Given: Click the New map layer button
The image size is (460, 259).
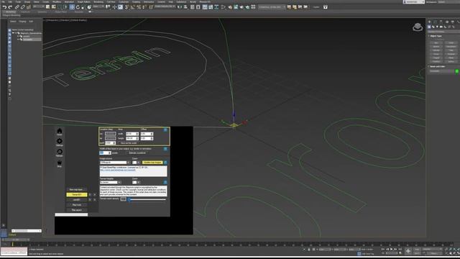Looking at the screenshot, I should [77, 189].
